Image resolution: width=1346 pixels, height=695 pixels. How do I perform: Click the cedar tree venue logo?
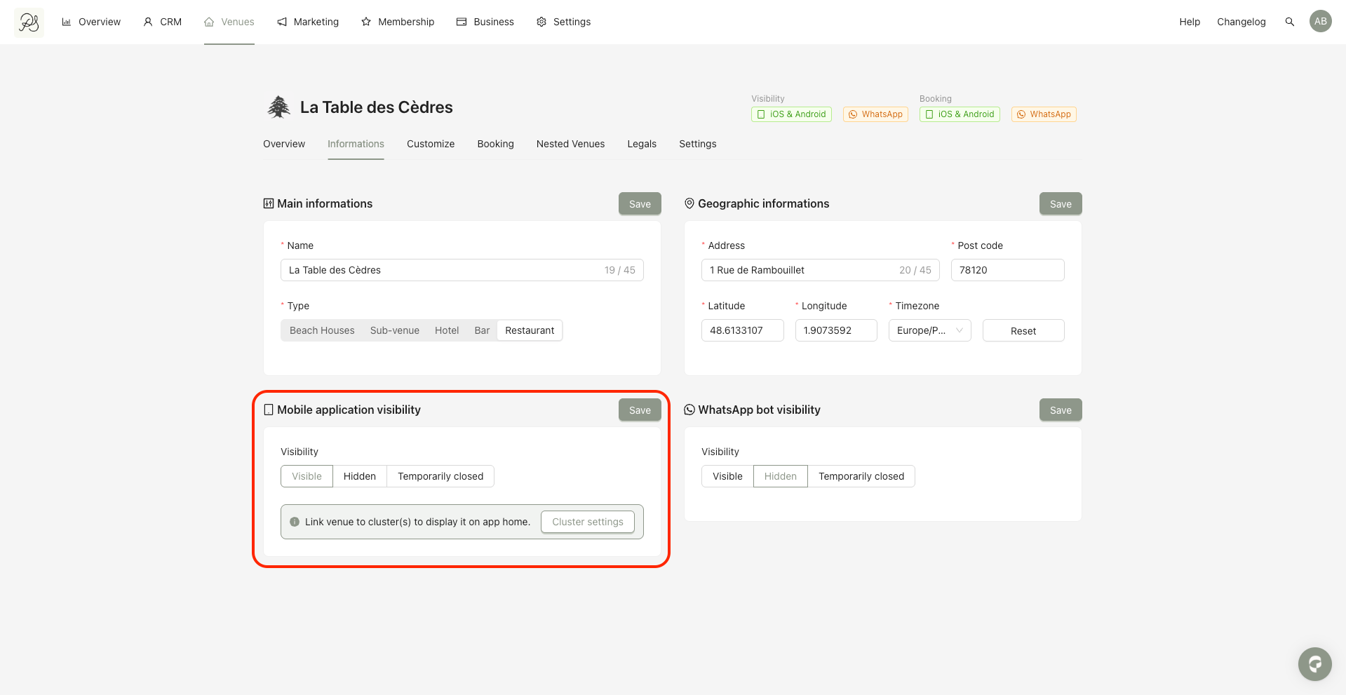pyautogui.click(x=278, y=107)
